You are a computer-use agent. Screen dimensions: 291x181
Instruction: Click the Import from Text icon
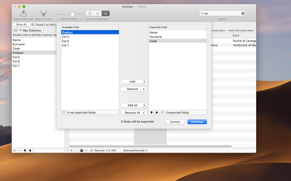(x=23, y=13)
